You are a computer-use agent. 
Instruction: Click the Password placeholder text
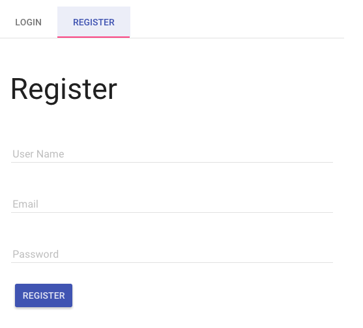36,254
